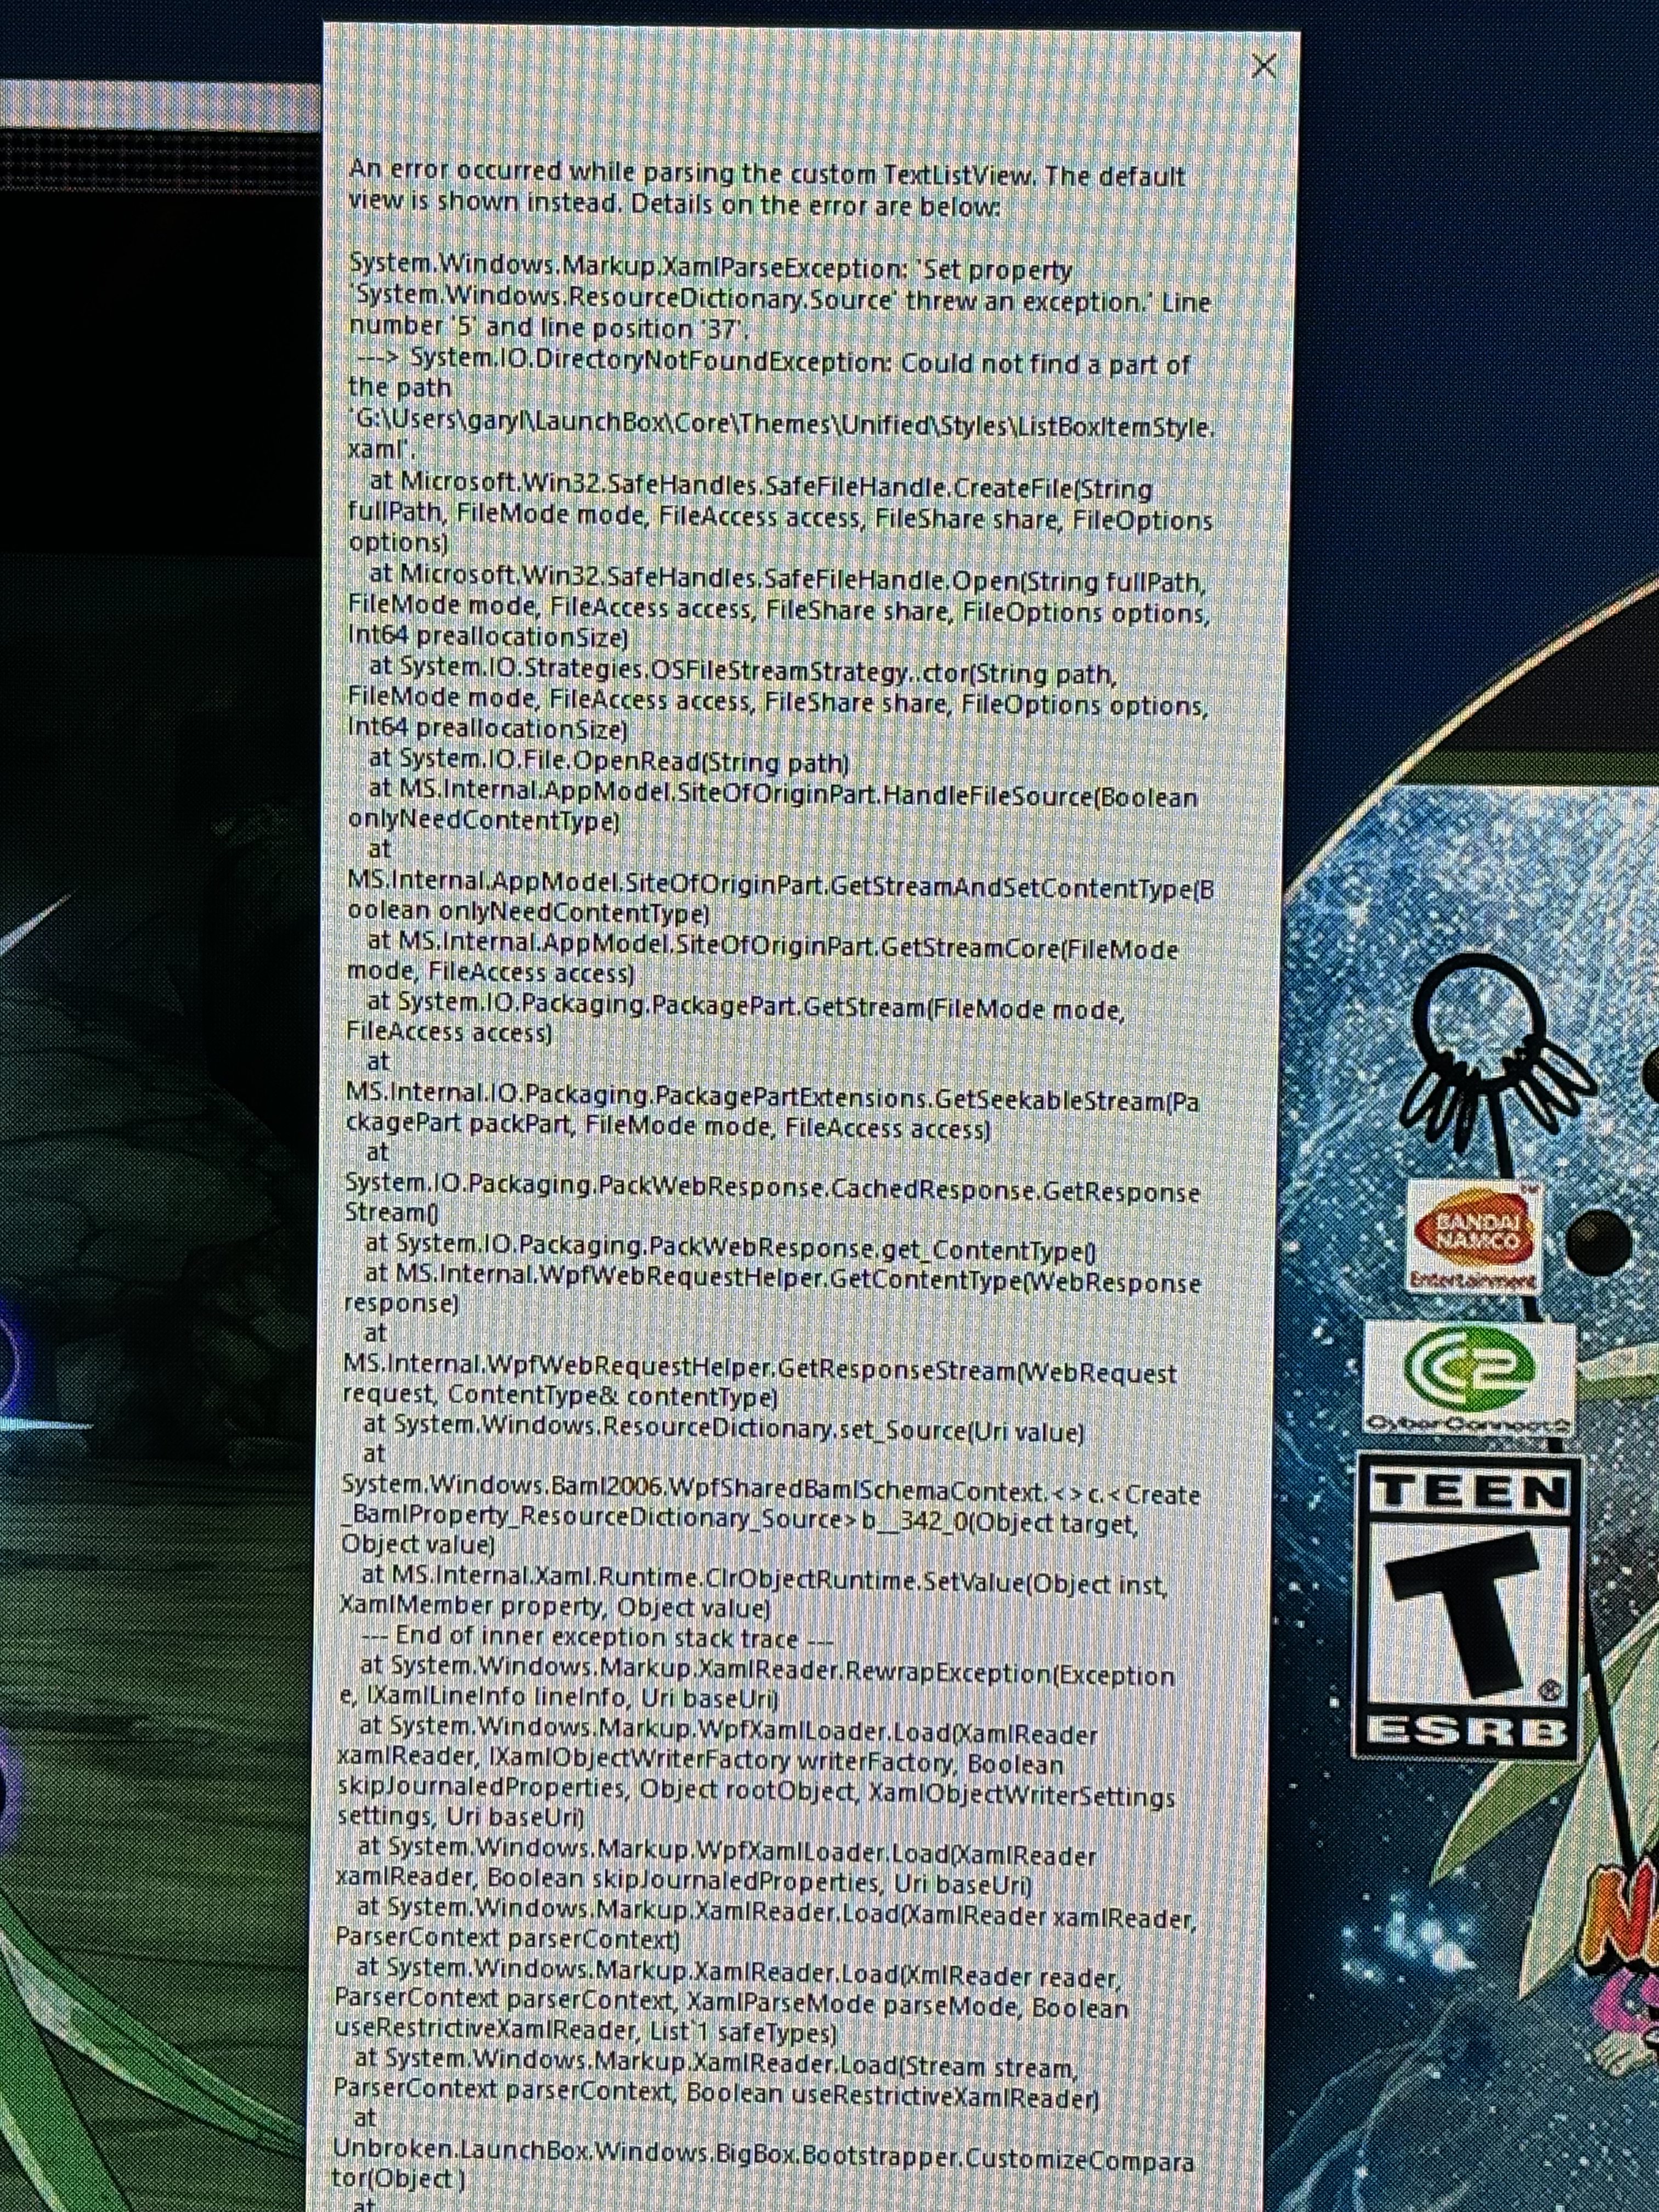Click "skipJournaledProperties, Object rootObject, XamlObjectWriterSettings" line
This screenshot has width=1659, height=2212.
pos(756,1791)
